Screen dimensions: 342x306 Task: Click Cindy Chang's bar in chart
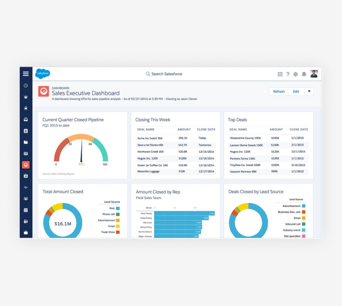(x=181, y=218)
